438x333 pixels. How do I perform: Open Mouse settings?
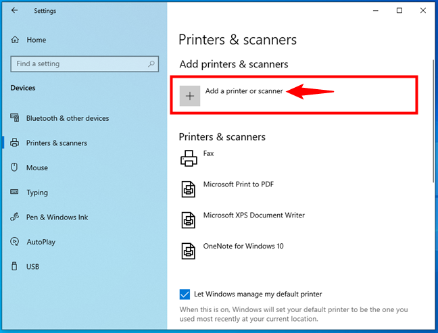point(37,168)
